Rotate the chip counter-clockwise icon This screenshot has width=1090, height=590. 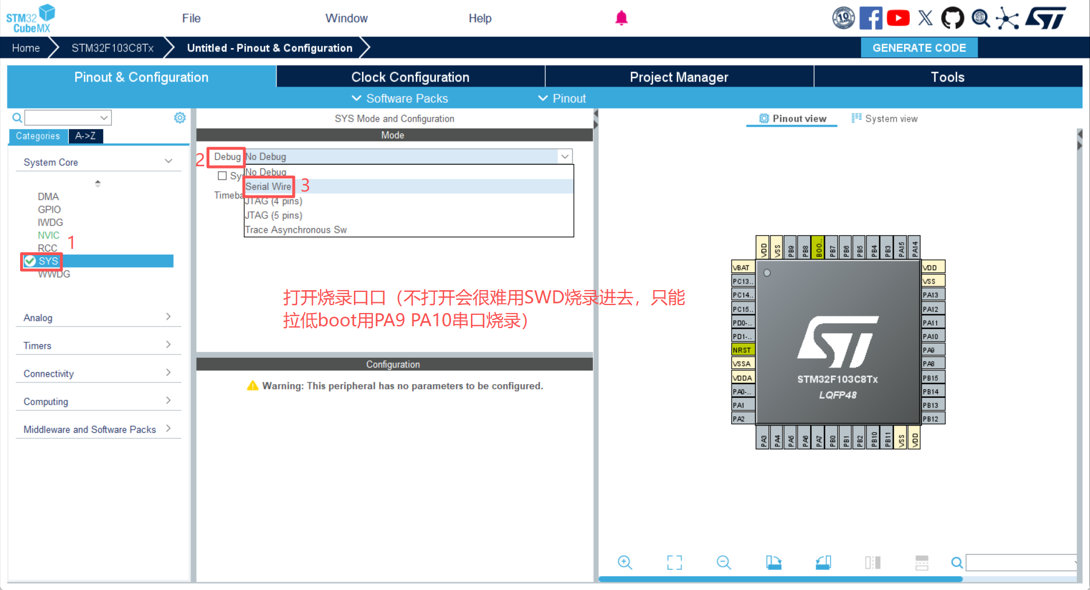point(823,562)
